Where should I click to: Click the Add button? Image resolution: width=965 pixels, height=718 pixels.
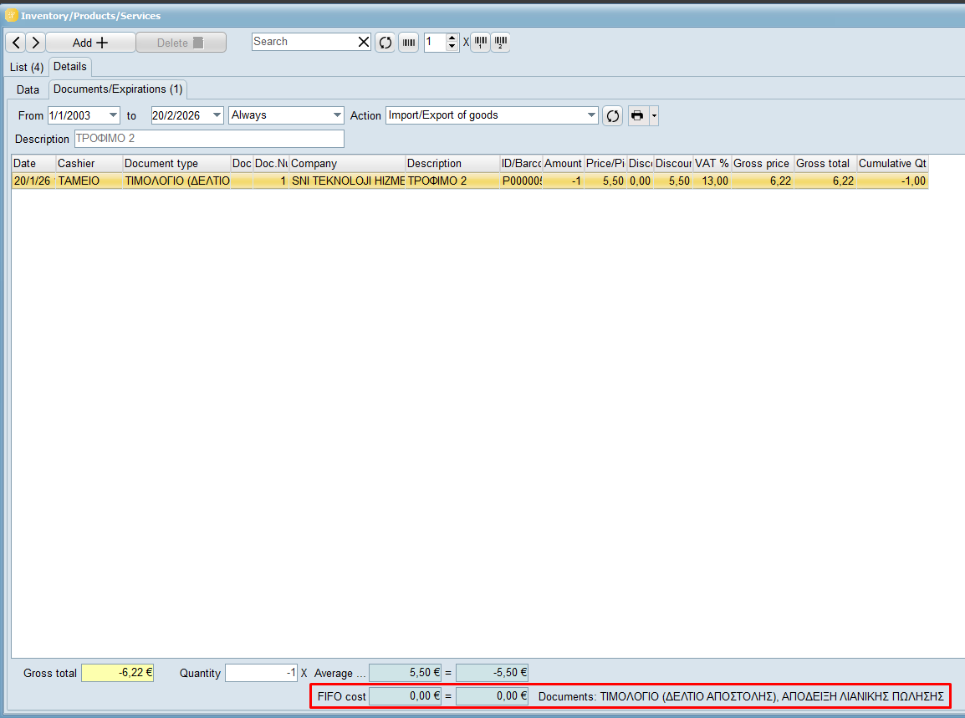coord(90,43)
